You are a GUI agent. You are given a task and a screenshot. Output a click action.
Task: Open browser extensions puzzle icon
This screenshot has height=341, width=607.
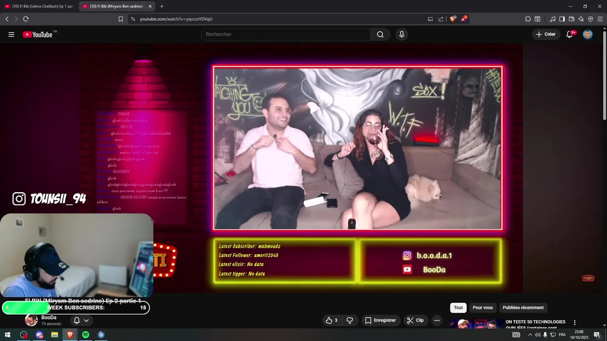pos(528,19)
